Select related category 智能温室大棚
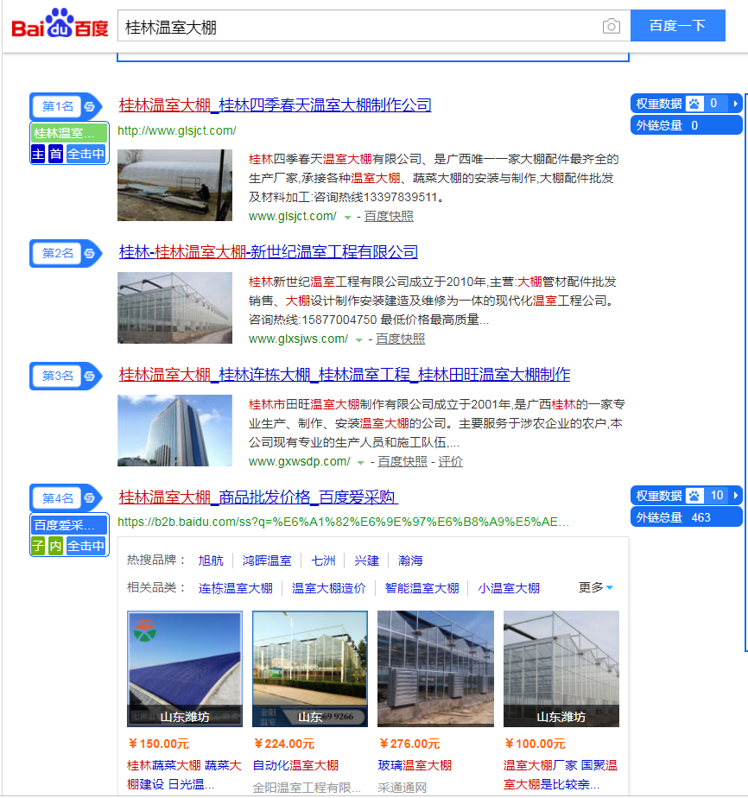Screen dimensions: 748x798 coord(422,588)
